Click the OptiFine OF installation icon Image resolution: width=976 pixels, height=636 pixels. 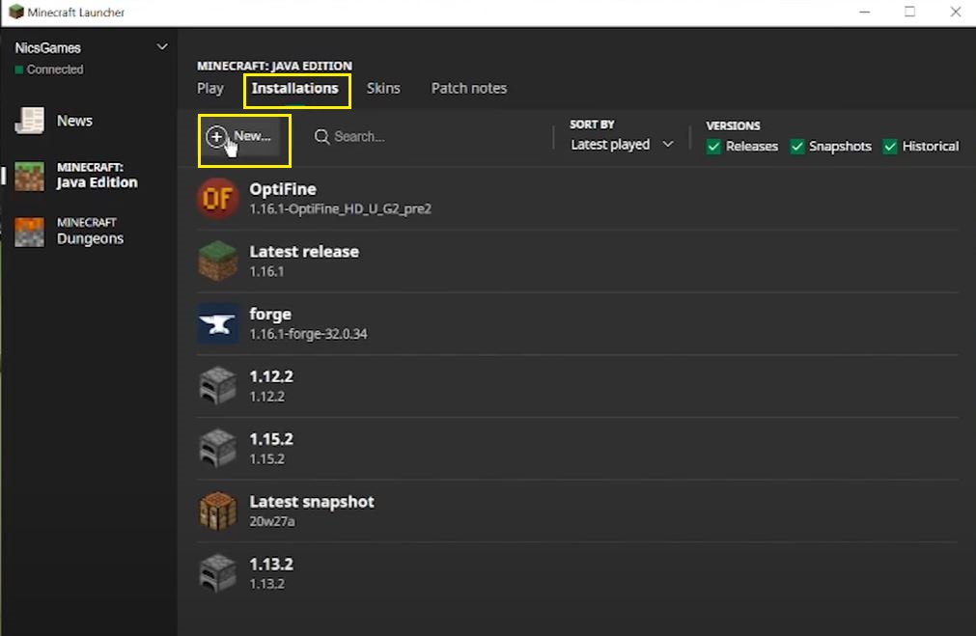pos(217,199)
